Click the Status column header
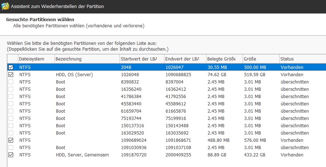This screenshot has width=326, height=167. point(302,59)
